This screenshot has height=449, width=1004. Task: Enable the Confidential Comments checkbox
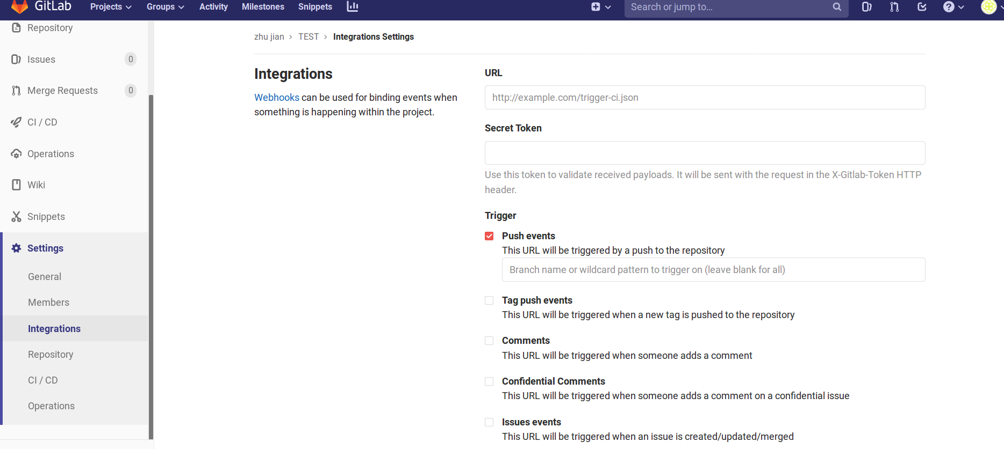(x=489, y=381)
